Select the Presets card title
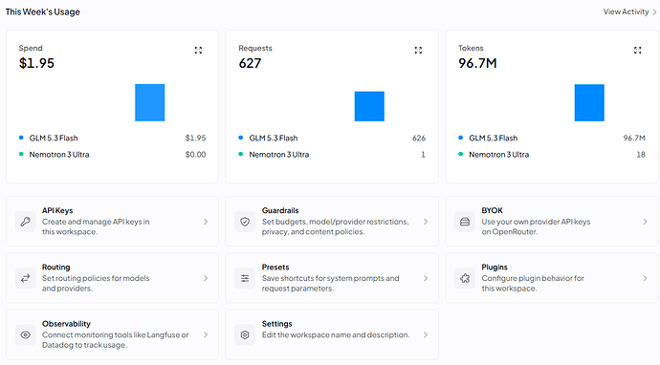Viewport: 660px width, 365px height. (275, 267)
